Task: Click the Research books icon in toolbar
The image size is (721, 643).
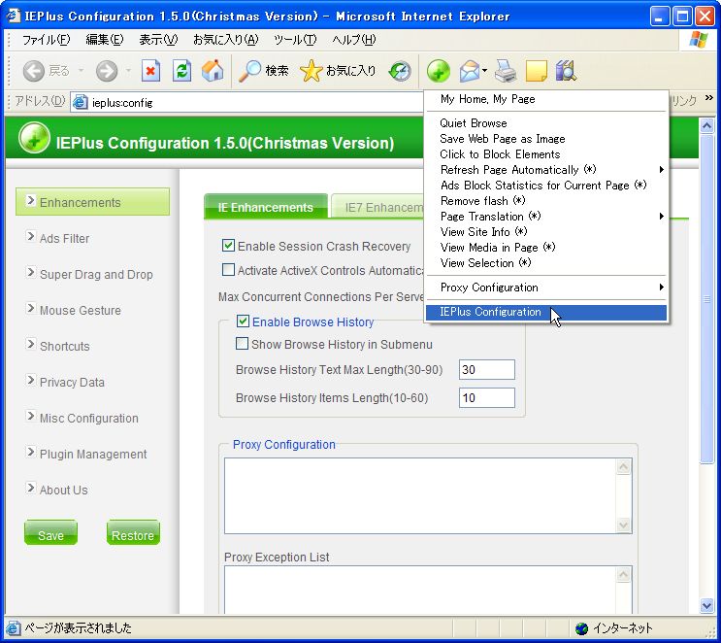Action: coord(566,71)
